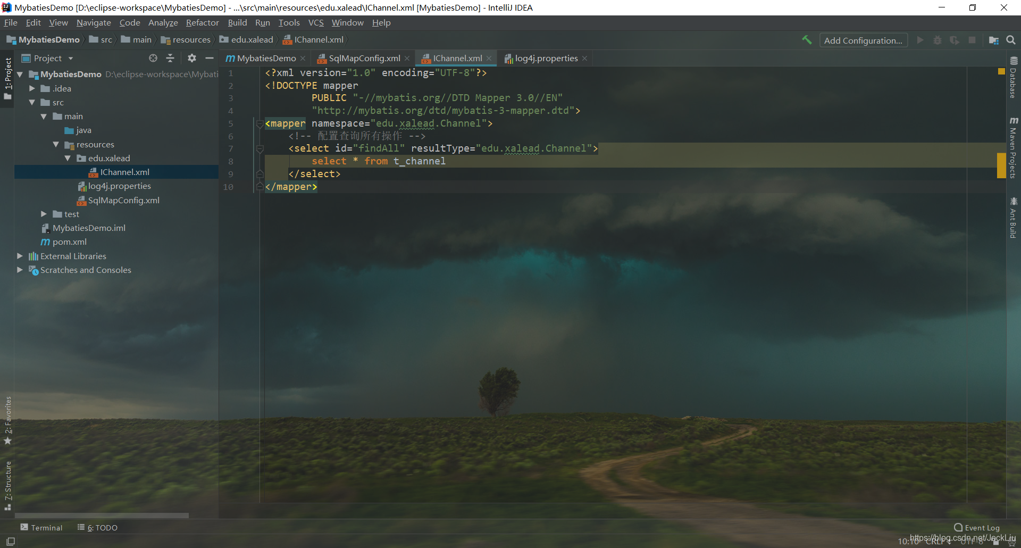Click the Run with Coverage icon
Viewport: 1021px width, 548px height.
(955, 40)
